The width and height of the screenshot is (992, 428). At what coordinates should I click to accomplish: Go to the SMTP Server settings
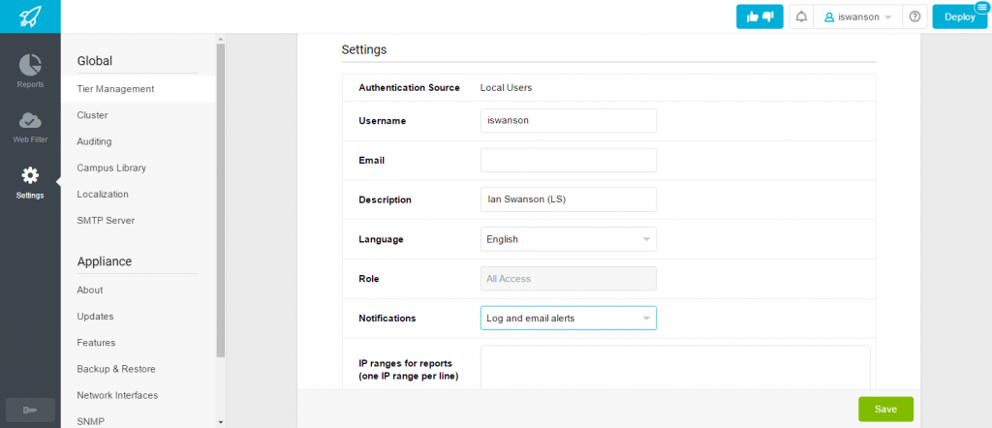click(105, 221)
